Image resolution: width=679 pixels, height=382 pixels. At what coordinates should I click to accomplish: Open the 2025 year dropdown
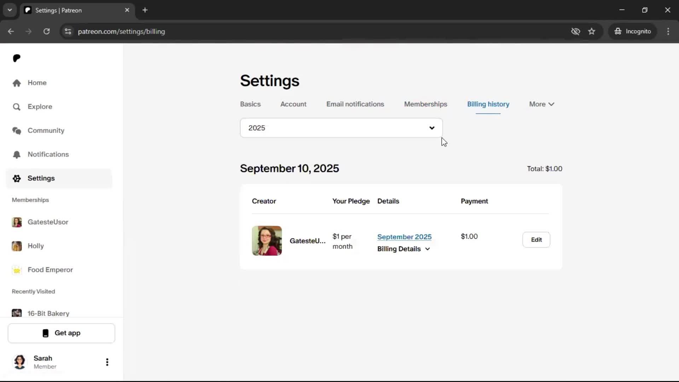pos(341,128)
